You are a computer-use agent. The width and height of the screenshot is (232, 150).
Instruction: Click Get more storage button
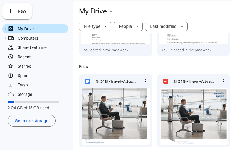(31, 121)
